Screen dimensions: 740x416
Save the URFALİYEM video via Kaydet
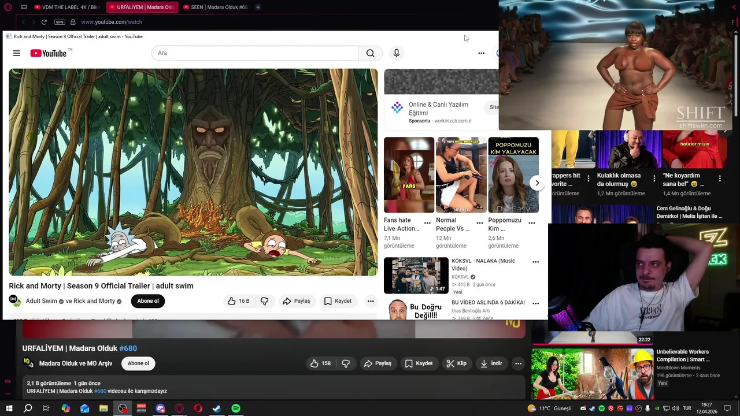pos(419,363)
